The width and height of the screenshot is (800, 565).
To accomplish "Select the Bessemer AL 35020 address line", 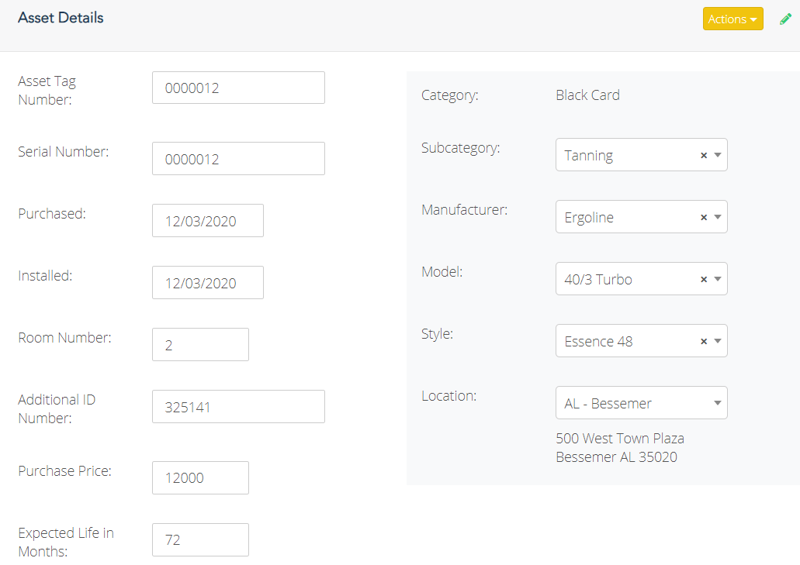I will (616, 457).
